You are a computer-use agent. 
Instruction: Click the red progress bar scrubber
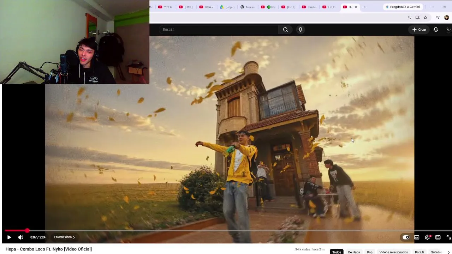coord(27,230)
